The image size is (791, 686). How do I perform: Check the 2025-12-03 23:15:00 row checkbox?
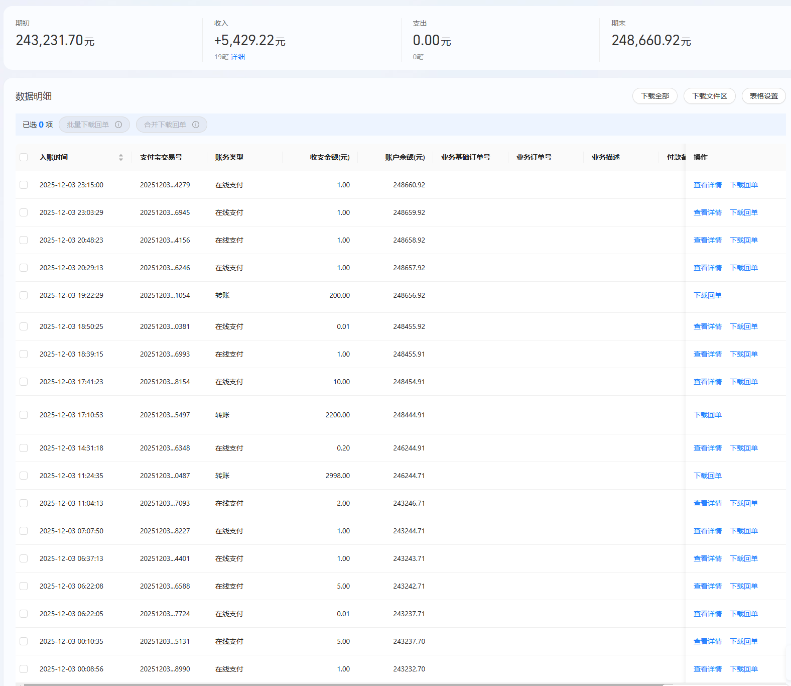coord(24,185)
